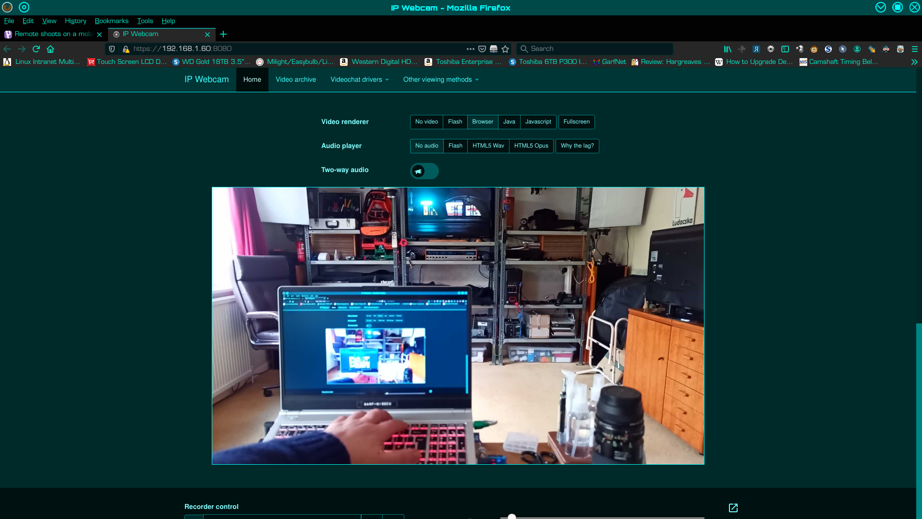
Task: Click Why the lag audio player option
Action: 577,146
